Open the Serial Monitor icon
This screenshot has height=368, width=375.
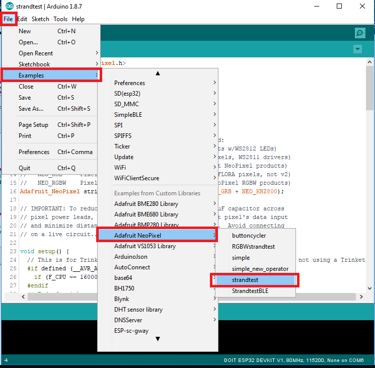click(360, 33)
